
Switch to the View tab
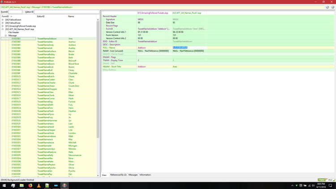click(104, 175)
